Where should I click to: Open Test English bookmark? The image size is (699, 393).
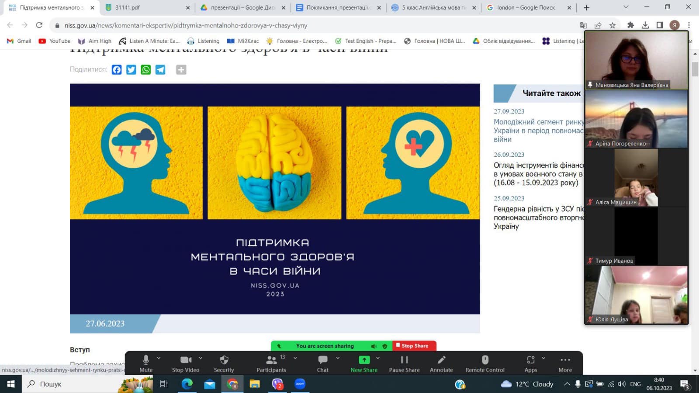click(x=366, y=41)
